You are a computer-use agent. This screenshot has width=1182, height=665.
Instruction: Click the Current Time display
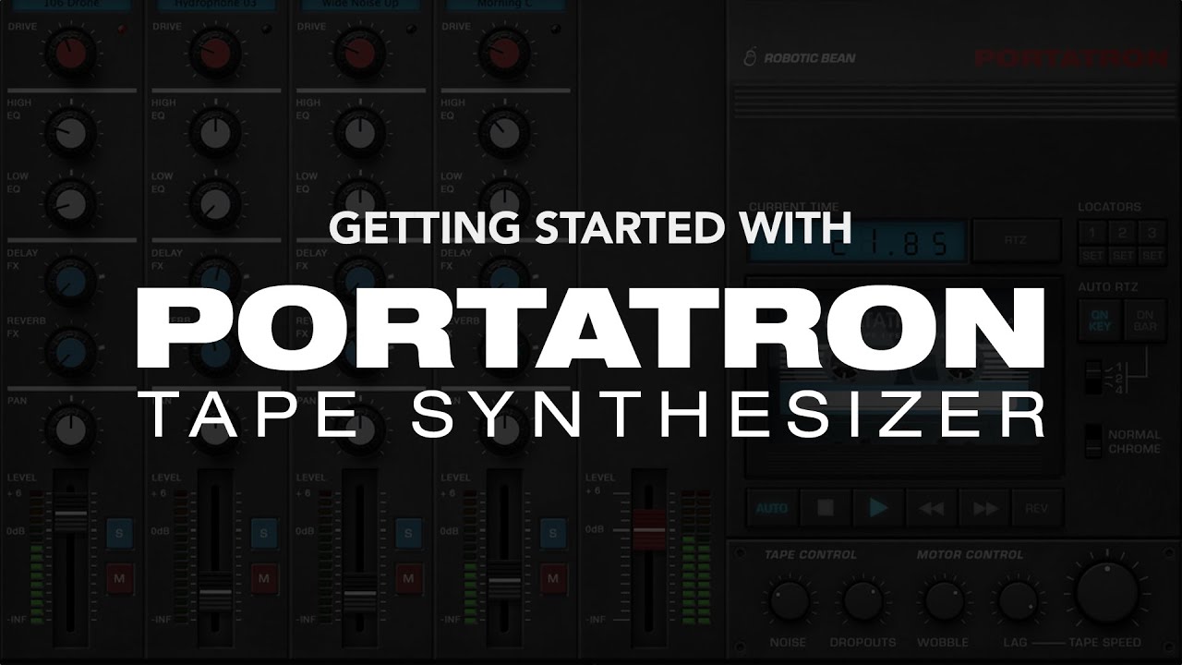(856, 240)
